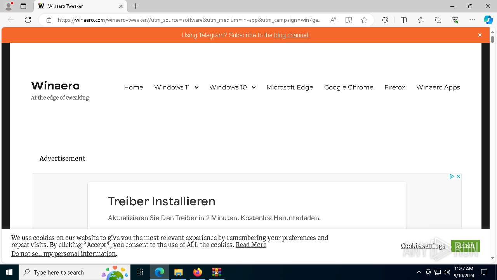This screenshot has width=497, height=280.
Task: Open volume control in system tray
Action: tap(447, 272)
